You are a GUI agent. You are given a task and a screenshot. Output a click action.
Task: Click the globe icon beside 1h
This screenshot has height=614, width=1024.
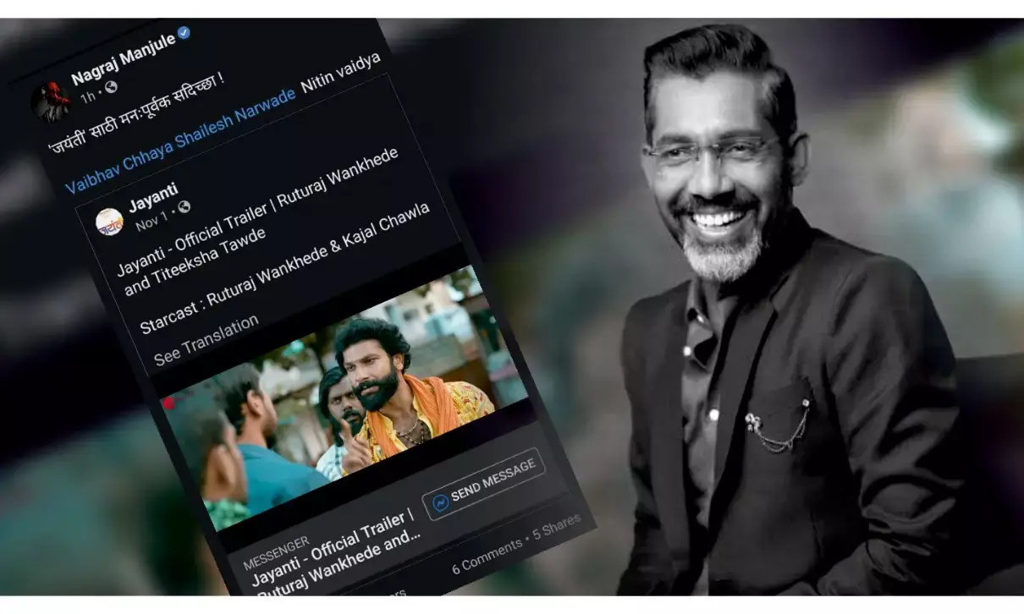coord(111,86)
